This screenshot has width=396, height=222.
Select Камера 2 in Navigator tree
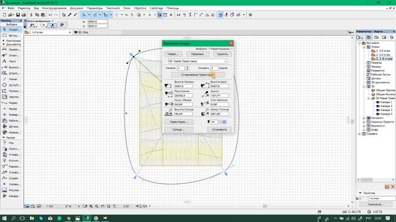(x=384, y=106)
